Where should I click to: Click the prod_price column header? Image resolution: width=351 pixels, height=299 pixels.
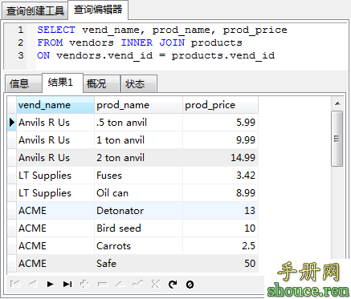(220, 105)
